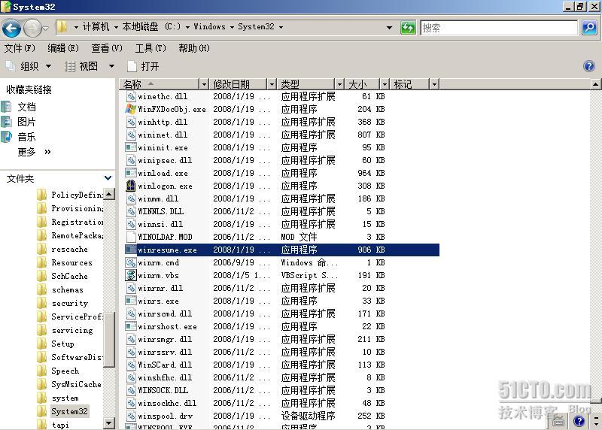Select the wininet.dll file

click(x=163, y=135)
